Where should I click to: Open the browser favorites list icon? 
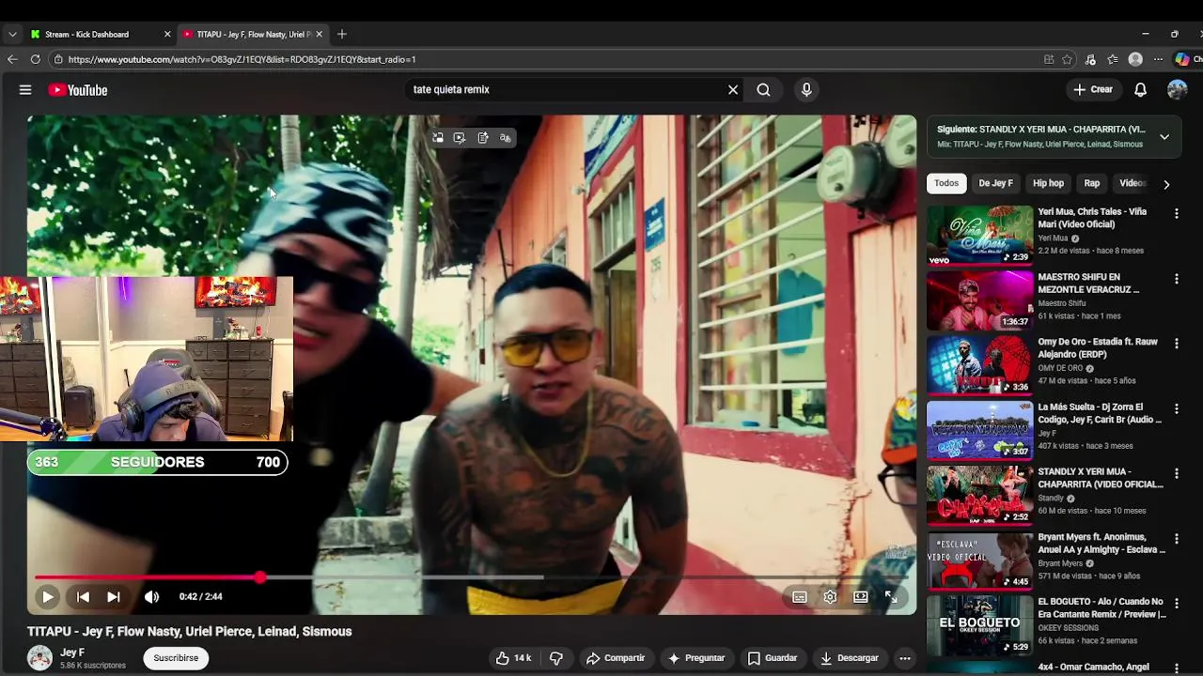tap(1113, 59)
